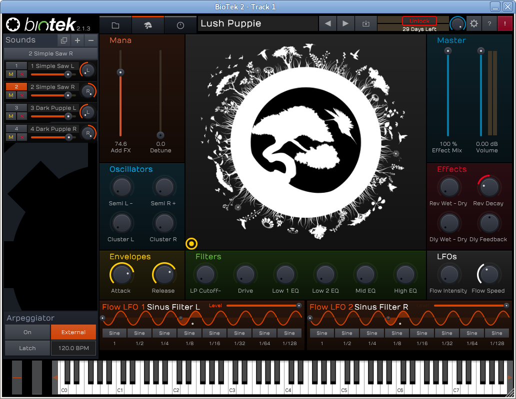Image resolution: width=516 pixels, height=399 pixels.
Task: Open last Sine shape selector in Flow LFO 2
Action: pyautogui.click(x=496, y=333)
